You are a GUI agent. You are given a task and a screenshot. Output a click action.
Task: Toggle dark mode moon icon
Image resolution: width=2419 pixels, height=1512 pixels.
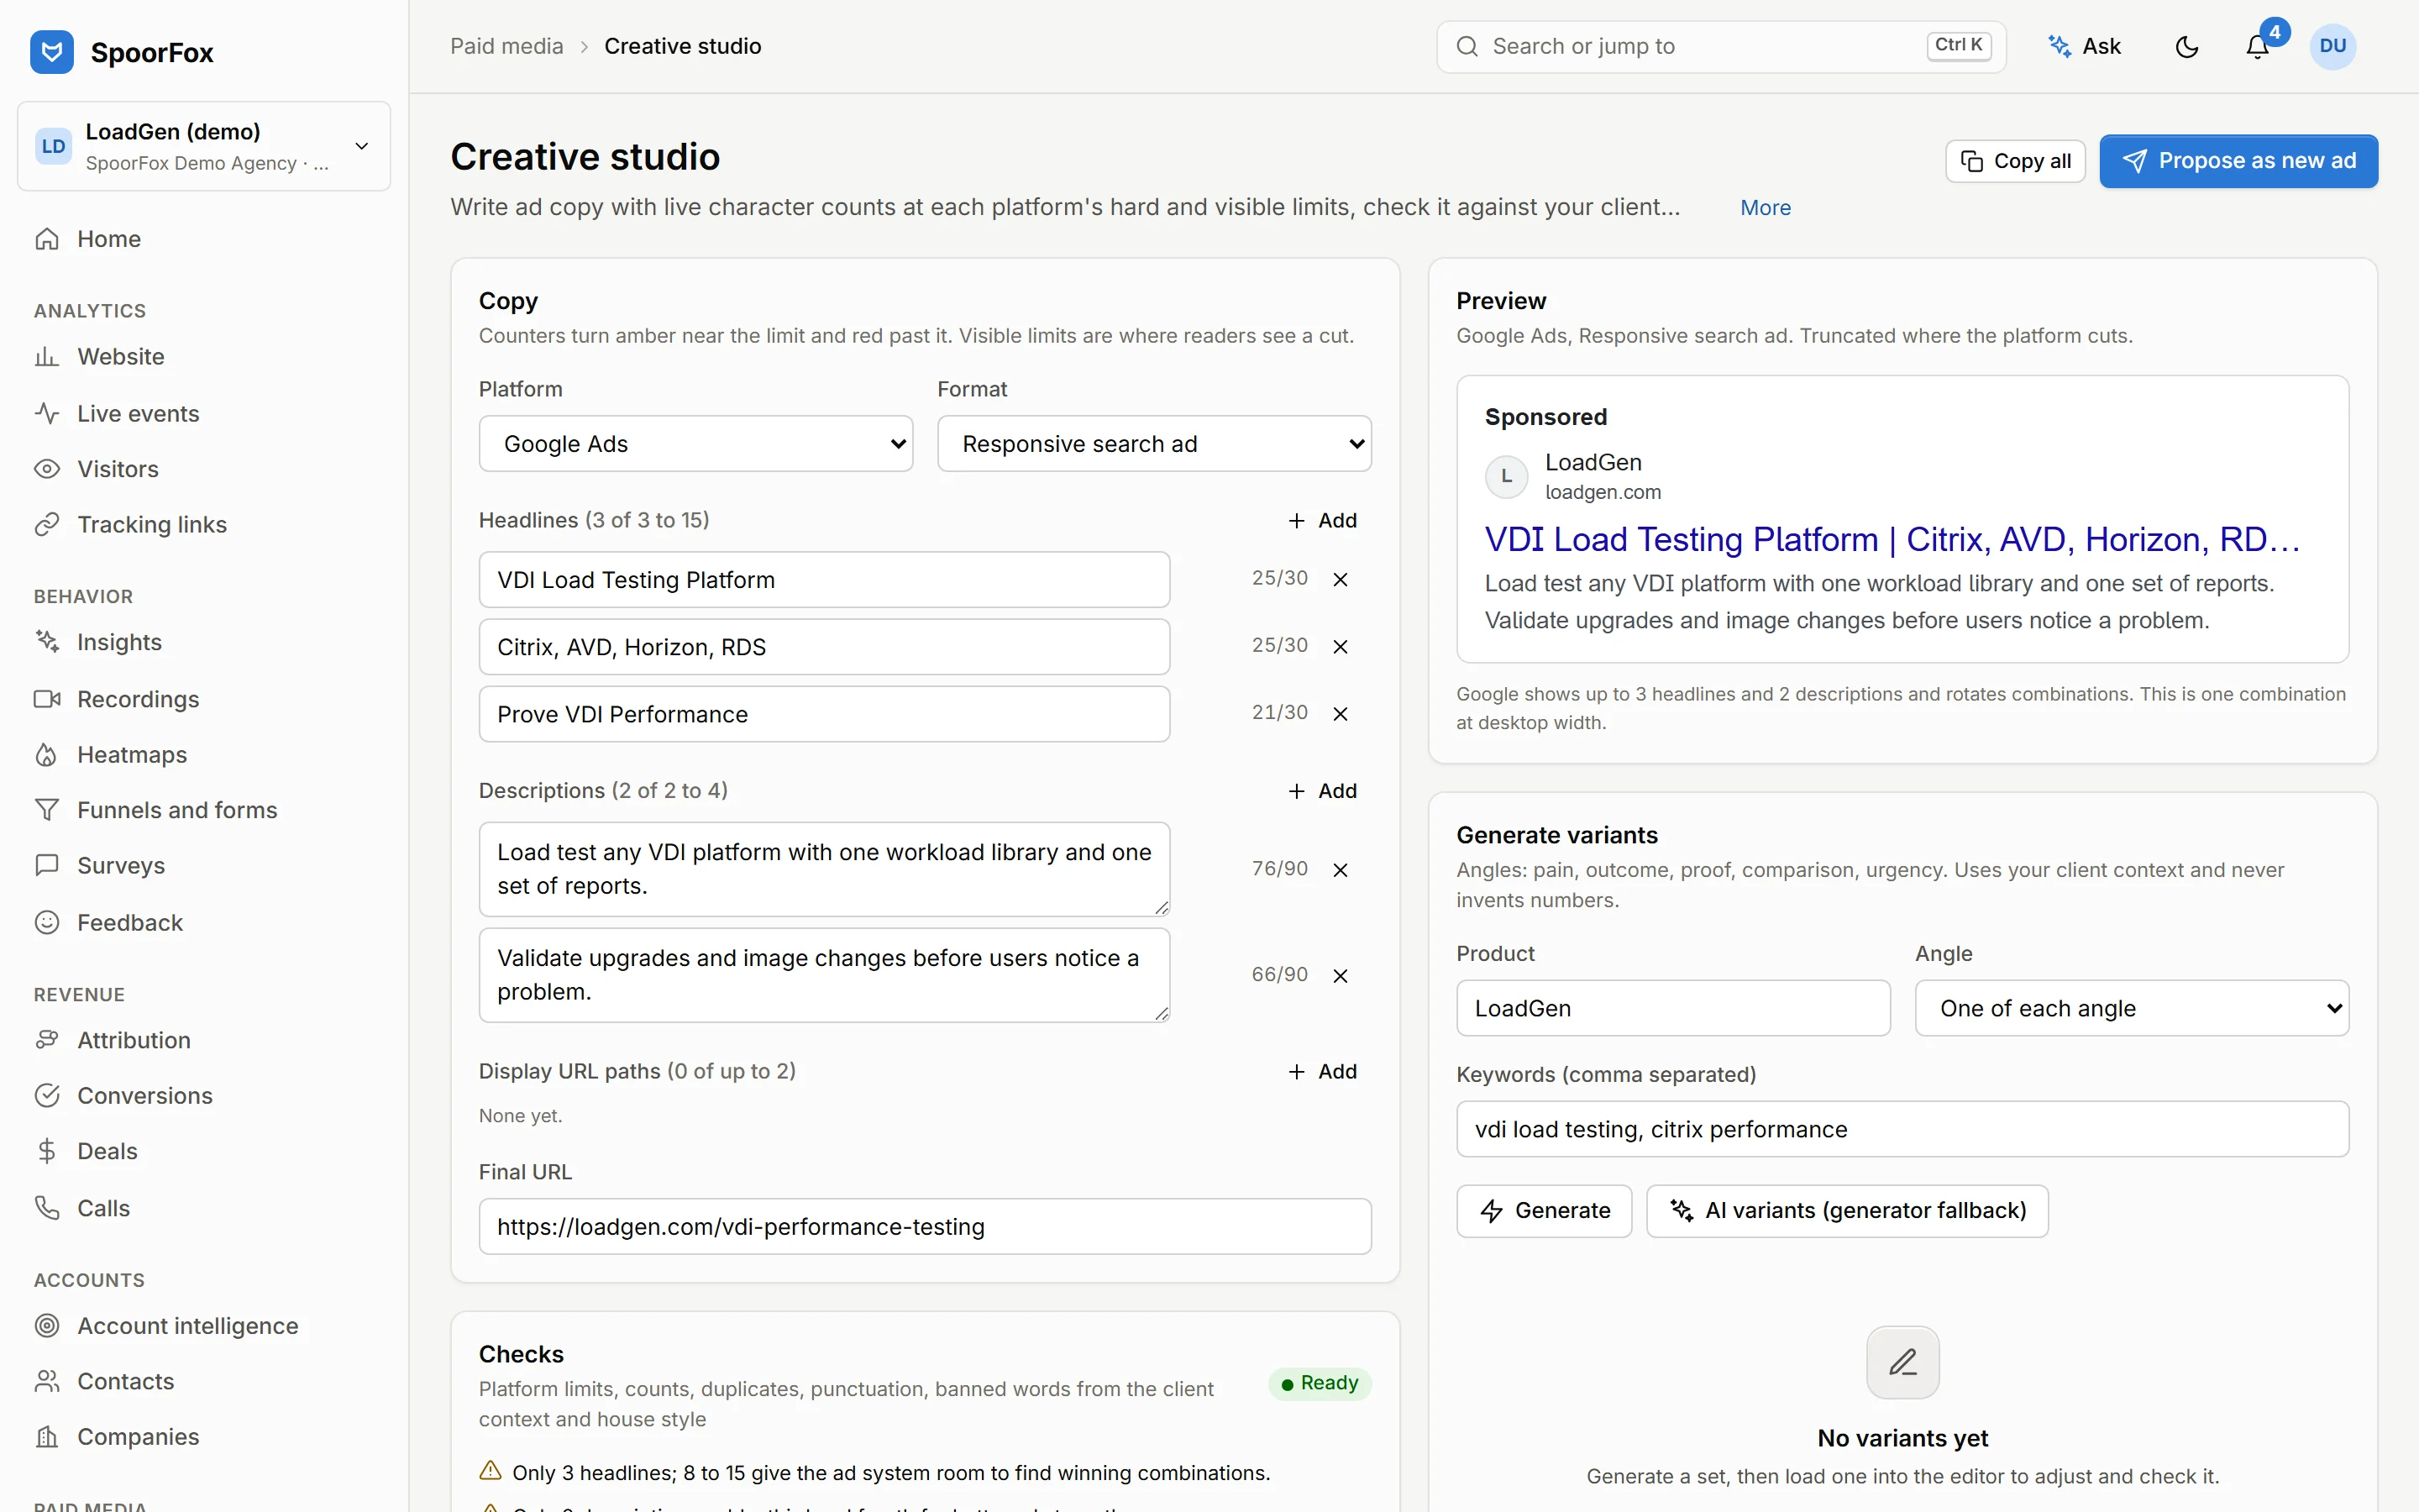click(2187, 47)
